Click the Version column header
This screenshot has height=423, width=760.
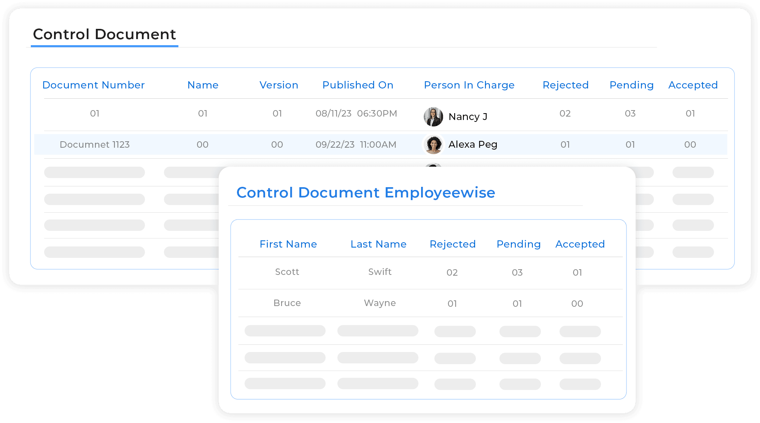coord(278,85)
